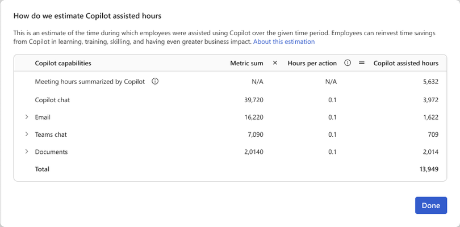Click the Hours per action column header

click(312, 63)
